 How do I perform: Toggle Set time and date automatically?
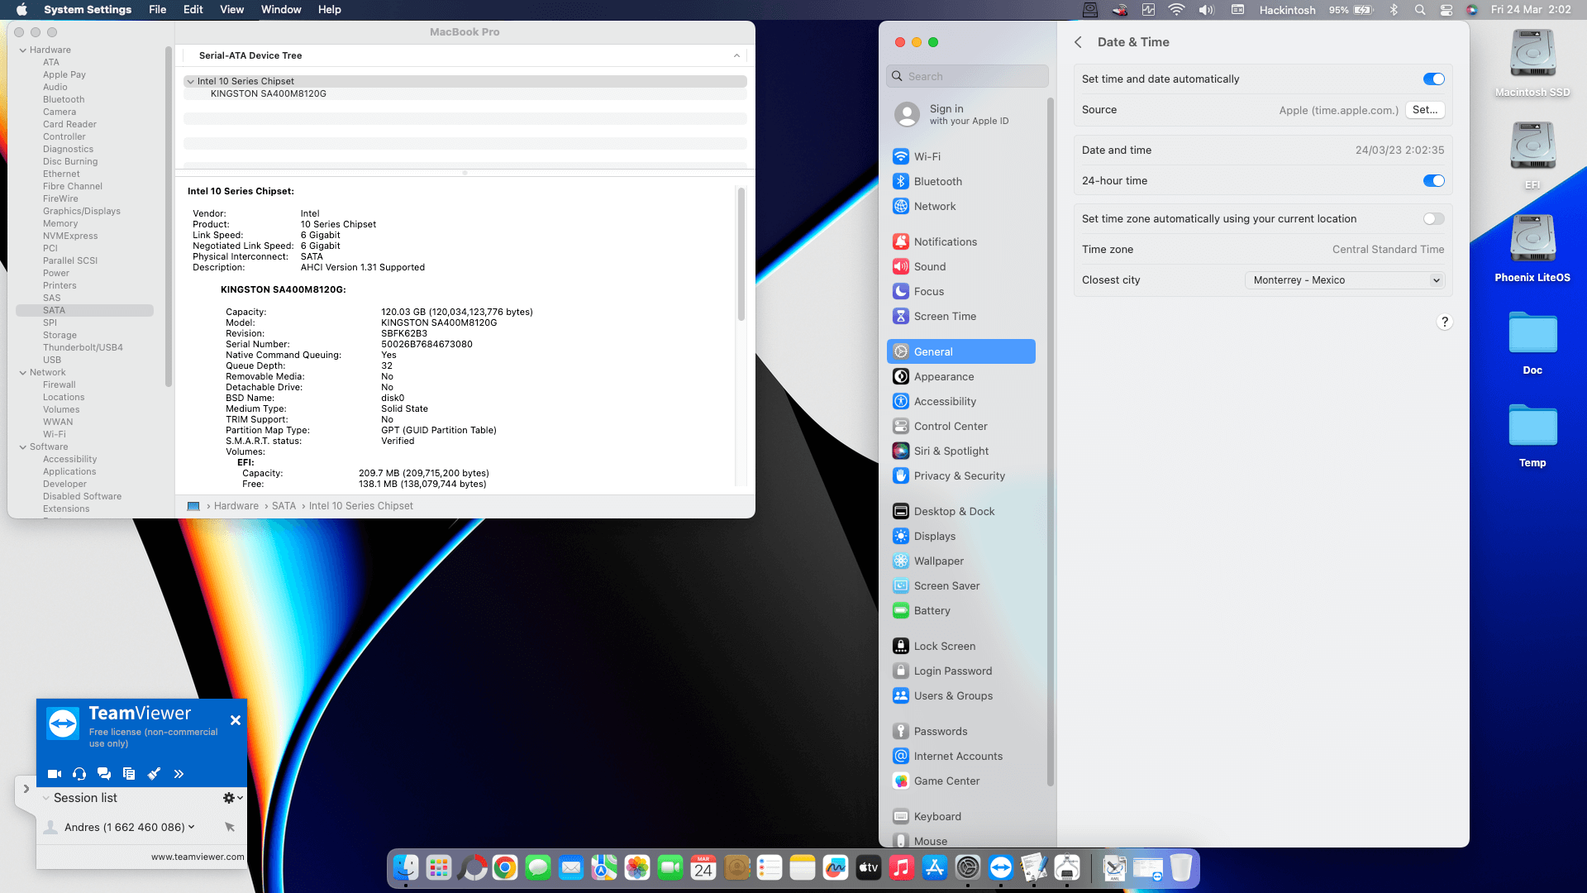[x=1434, y=79]
